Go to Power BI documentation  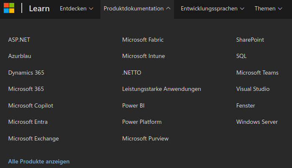coord(133,105)
